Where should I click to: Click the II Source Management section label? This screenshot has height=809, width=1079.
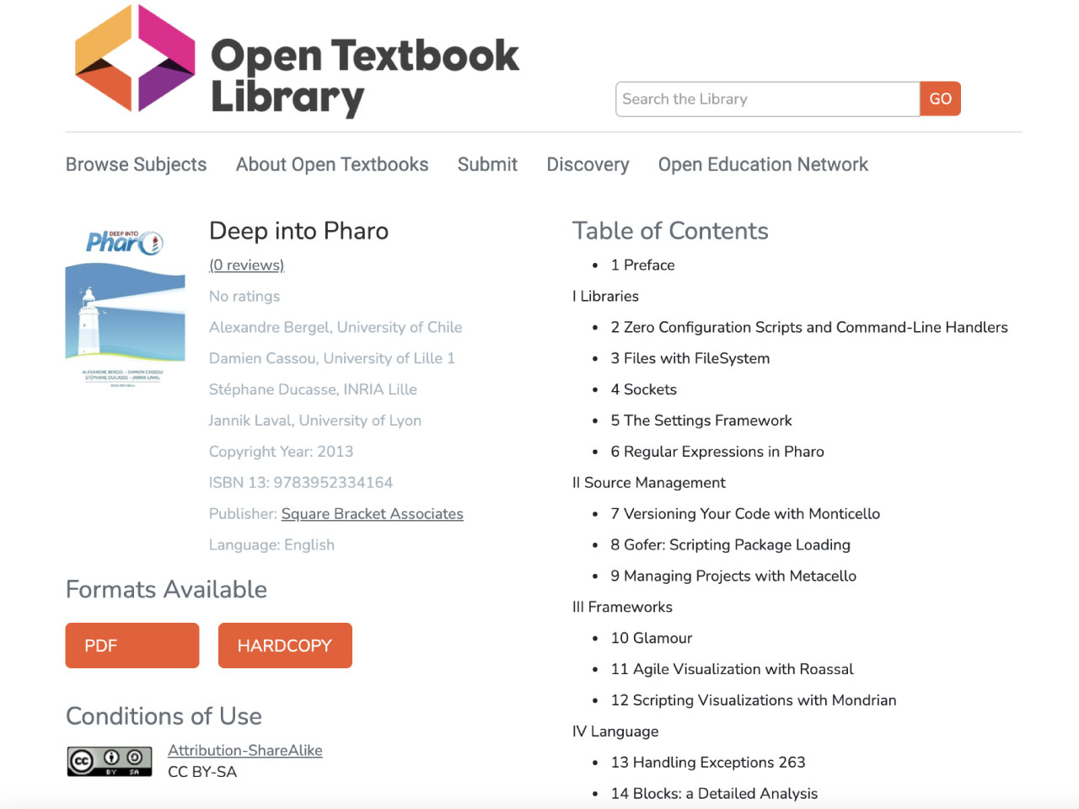649,483
